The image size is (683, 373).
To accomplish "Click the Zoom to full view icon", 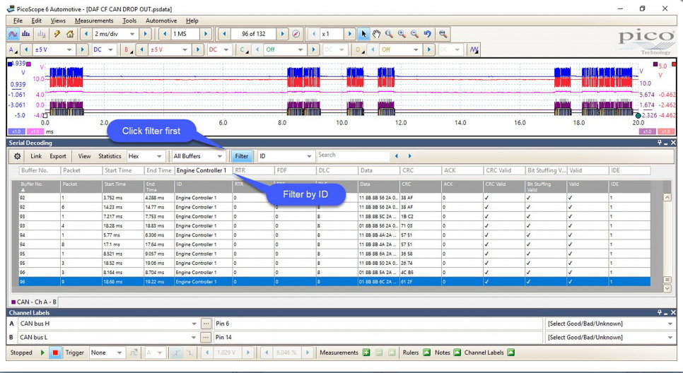I will [443, 34].
